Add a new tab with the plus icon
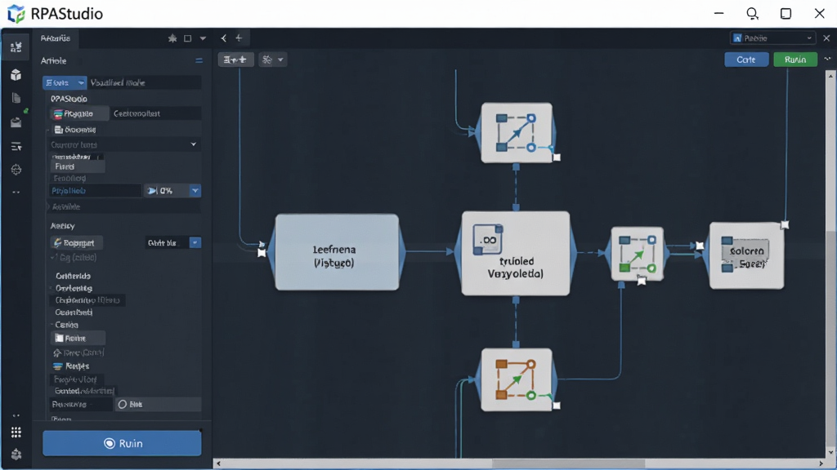837x470 pixels. [x=239, y=38]
